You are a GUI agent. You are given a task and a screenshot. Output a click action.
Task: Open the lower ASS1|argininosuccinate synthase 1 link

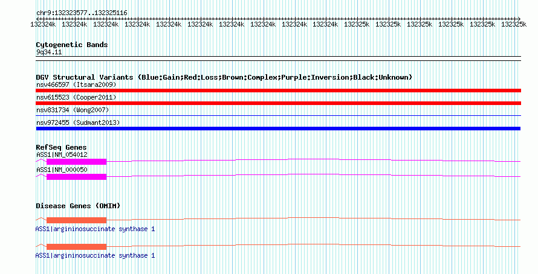tap(95, 255)
